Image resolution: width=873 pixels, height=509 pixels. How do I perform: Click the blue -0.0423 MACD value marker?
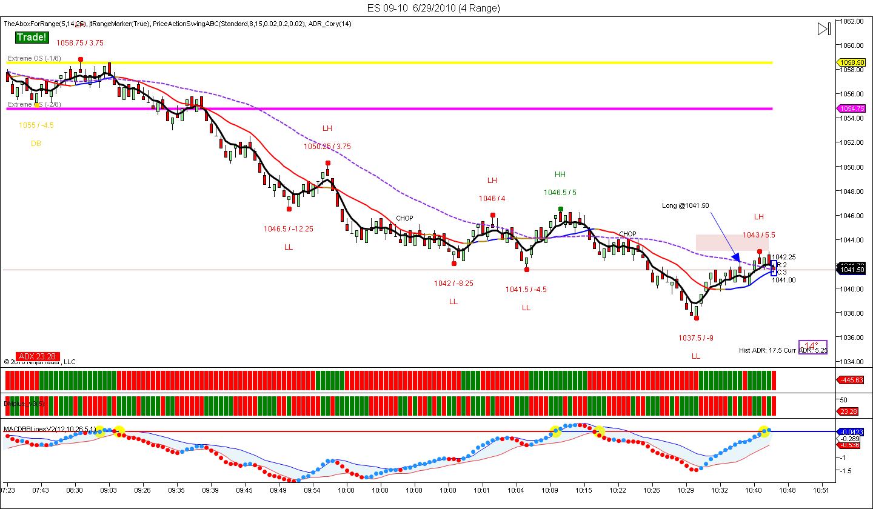(x=852, y=431)
